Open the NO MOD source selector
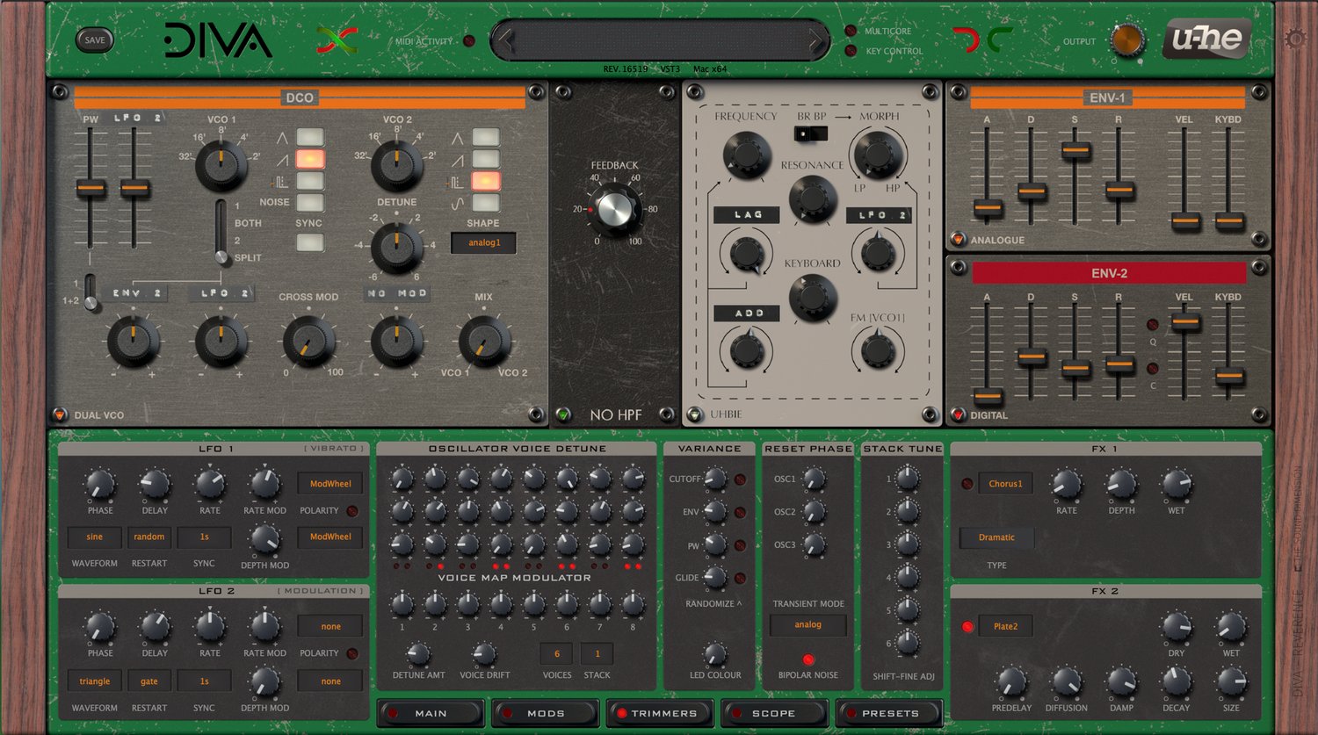Image resolution: width=1318 pixels, height=735 pixels. (397, 293)
